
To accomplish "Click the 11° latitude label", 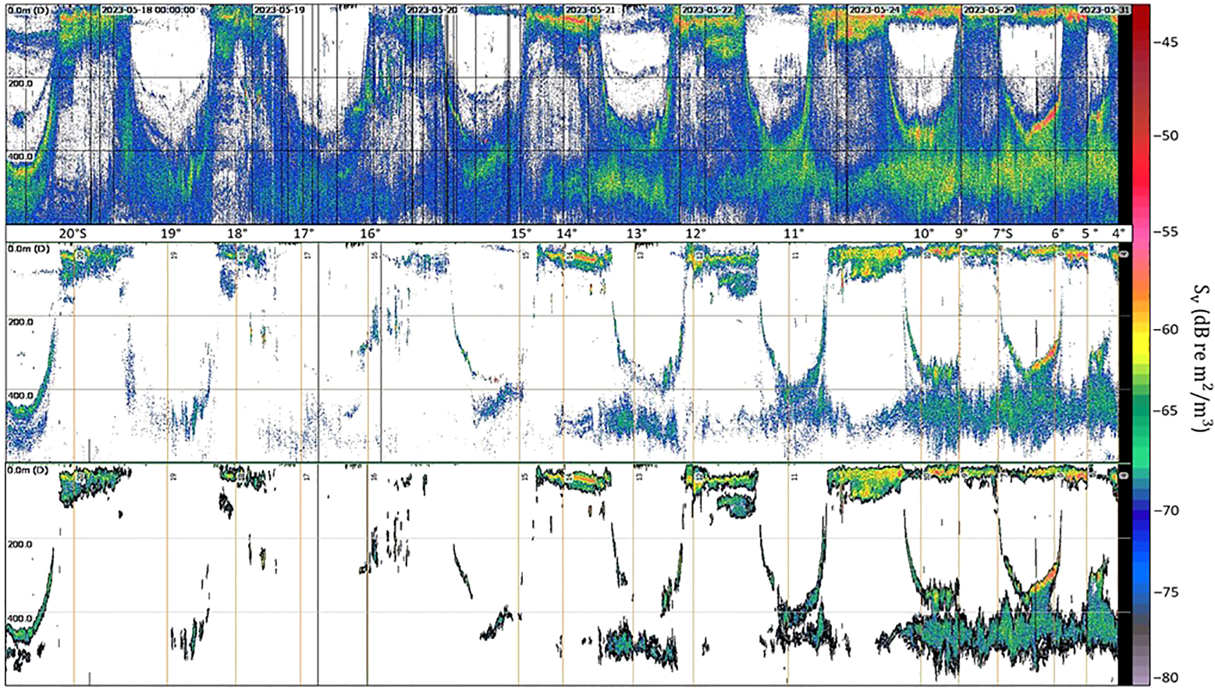I will 794,234.
